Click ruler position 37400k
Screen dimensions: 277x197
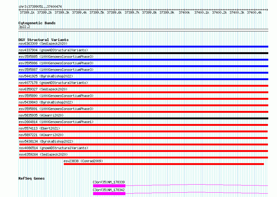(x=184, y=12)
